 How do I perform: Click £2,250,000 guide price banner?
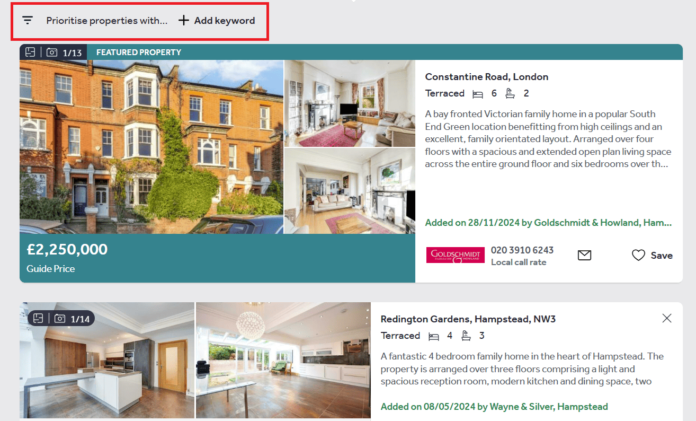(217, 258)
